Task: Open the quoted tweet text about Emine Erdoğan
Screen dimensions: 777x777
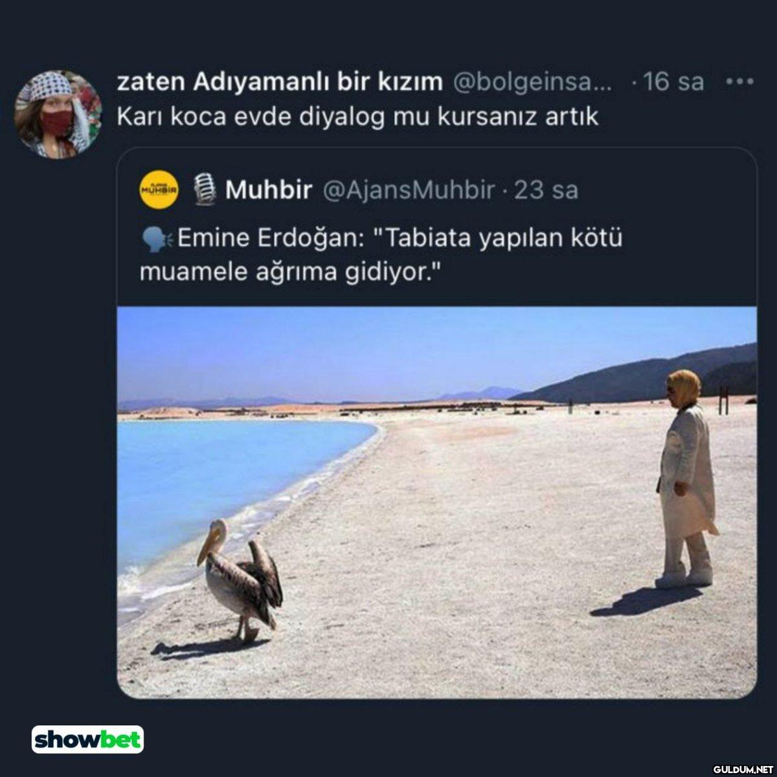Action: coord(382,255)
